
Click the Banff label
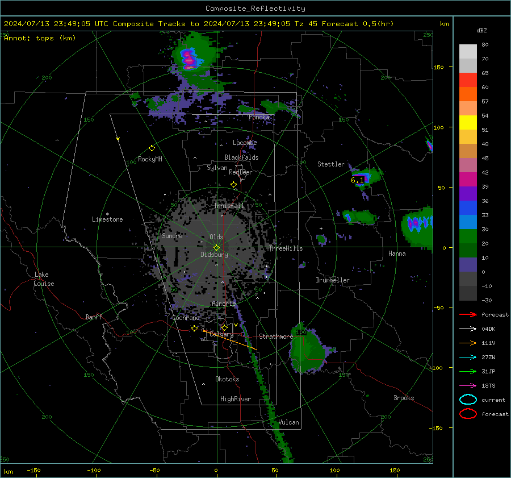tap(94, 317)
